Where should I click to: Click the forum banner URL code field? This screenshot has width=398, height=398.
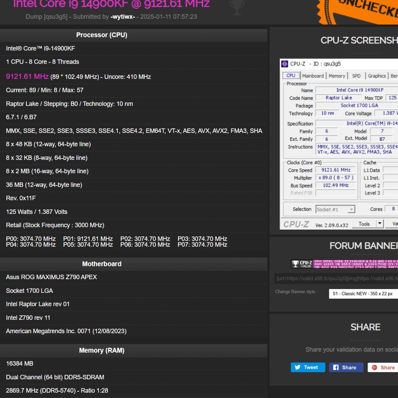click(336, 278)
